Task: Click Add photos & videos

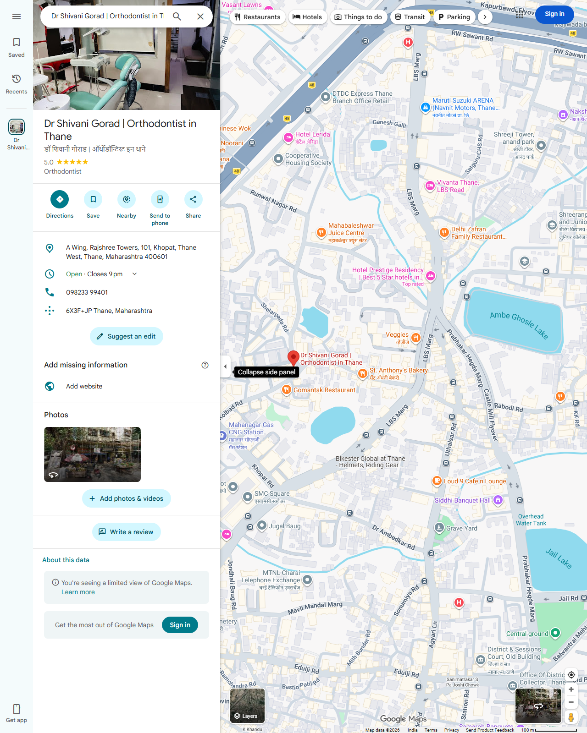Action: tap(127, 498)
